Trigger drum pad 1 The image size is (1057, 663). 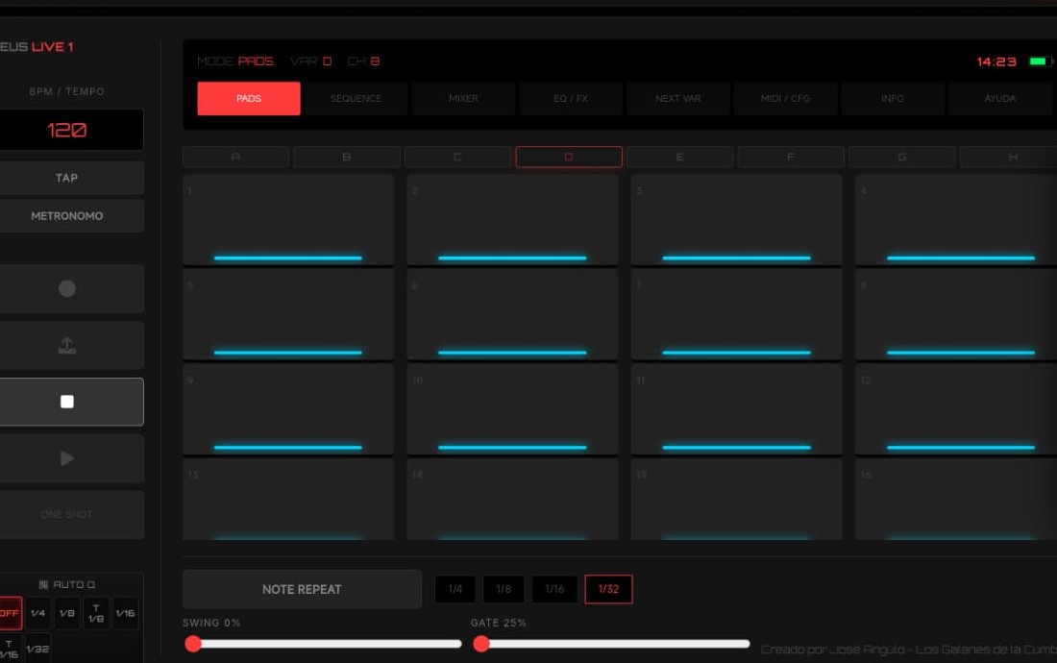point(288,220)
